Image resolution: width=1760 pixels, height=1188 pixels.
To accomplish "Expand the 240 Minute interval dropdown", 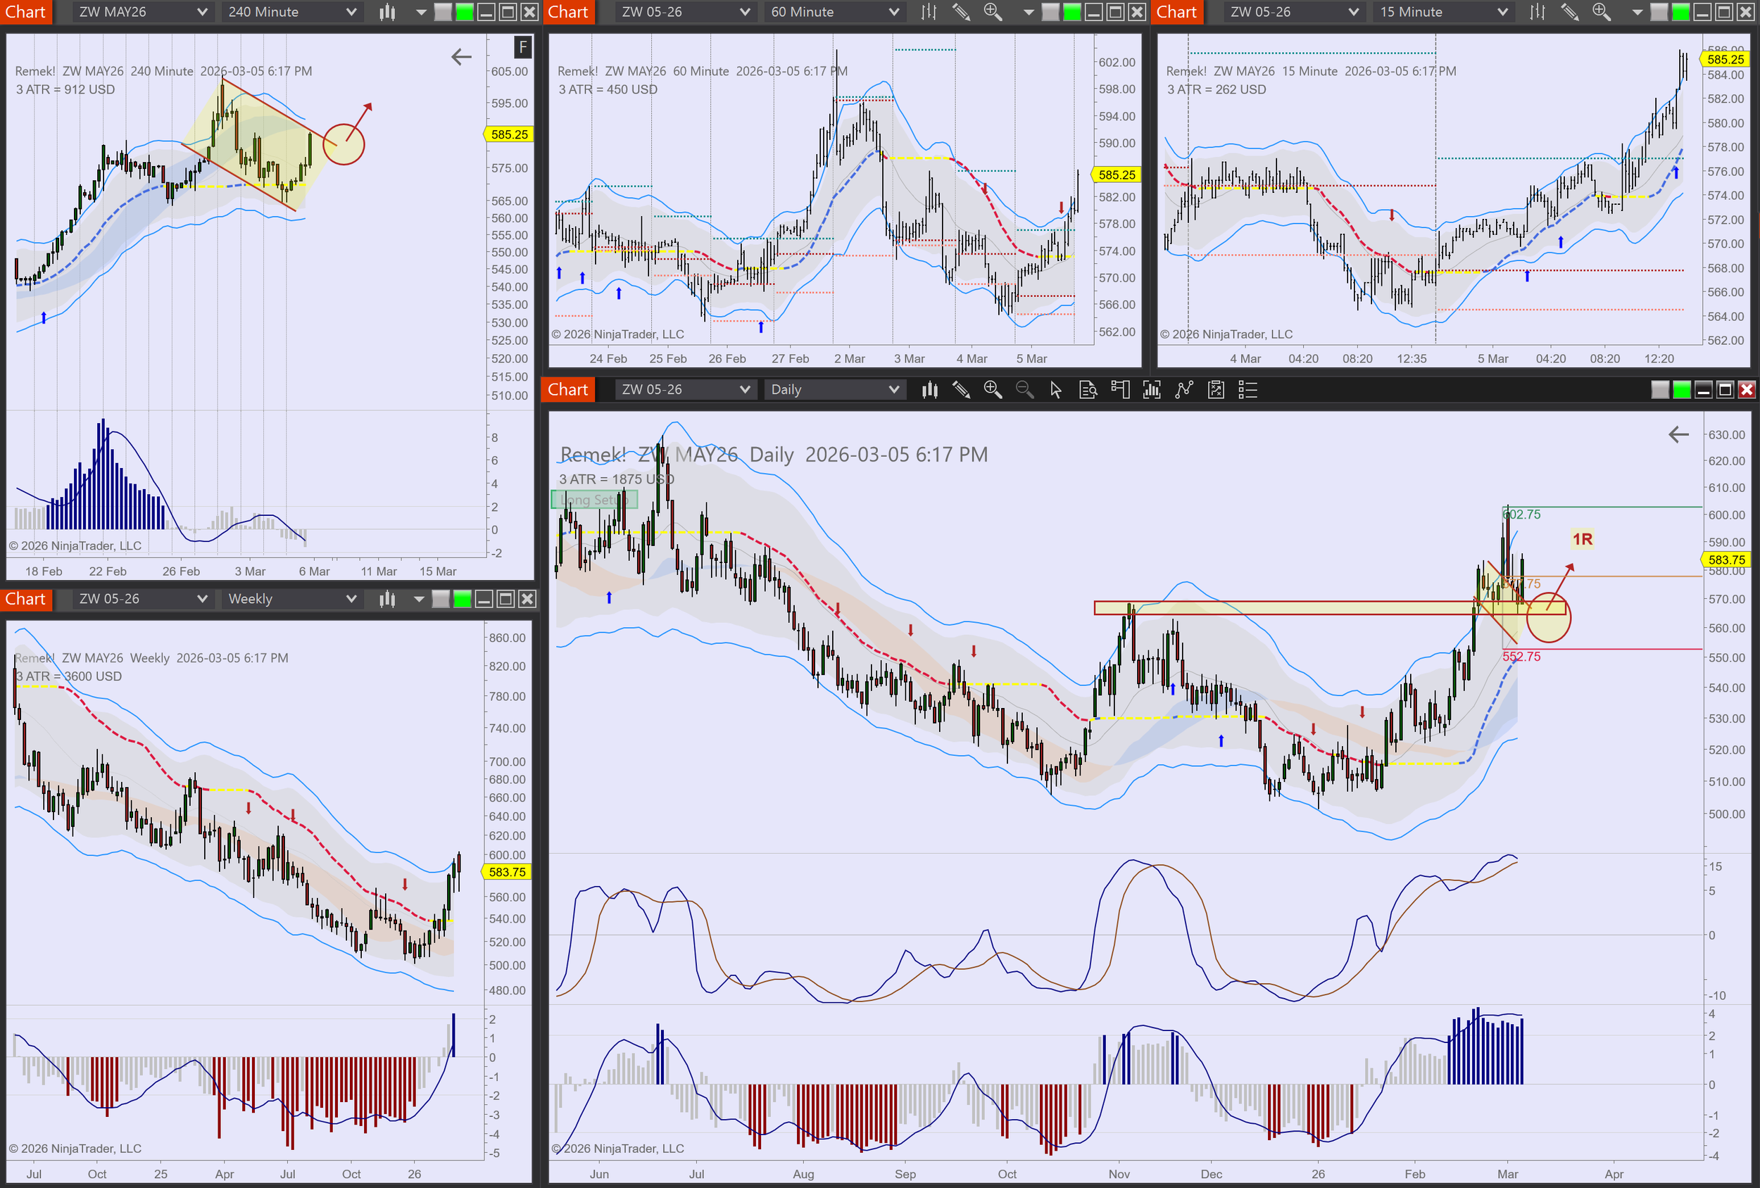I will (x=291, y=12).
